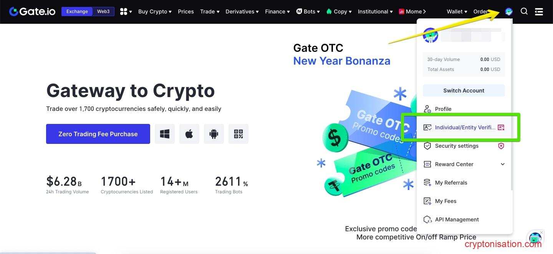Click the search magnifier icon
The width and height of the screenshot is (553, 254).
(x=524, y=12)
